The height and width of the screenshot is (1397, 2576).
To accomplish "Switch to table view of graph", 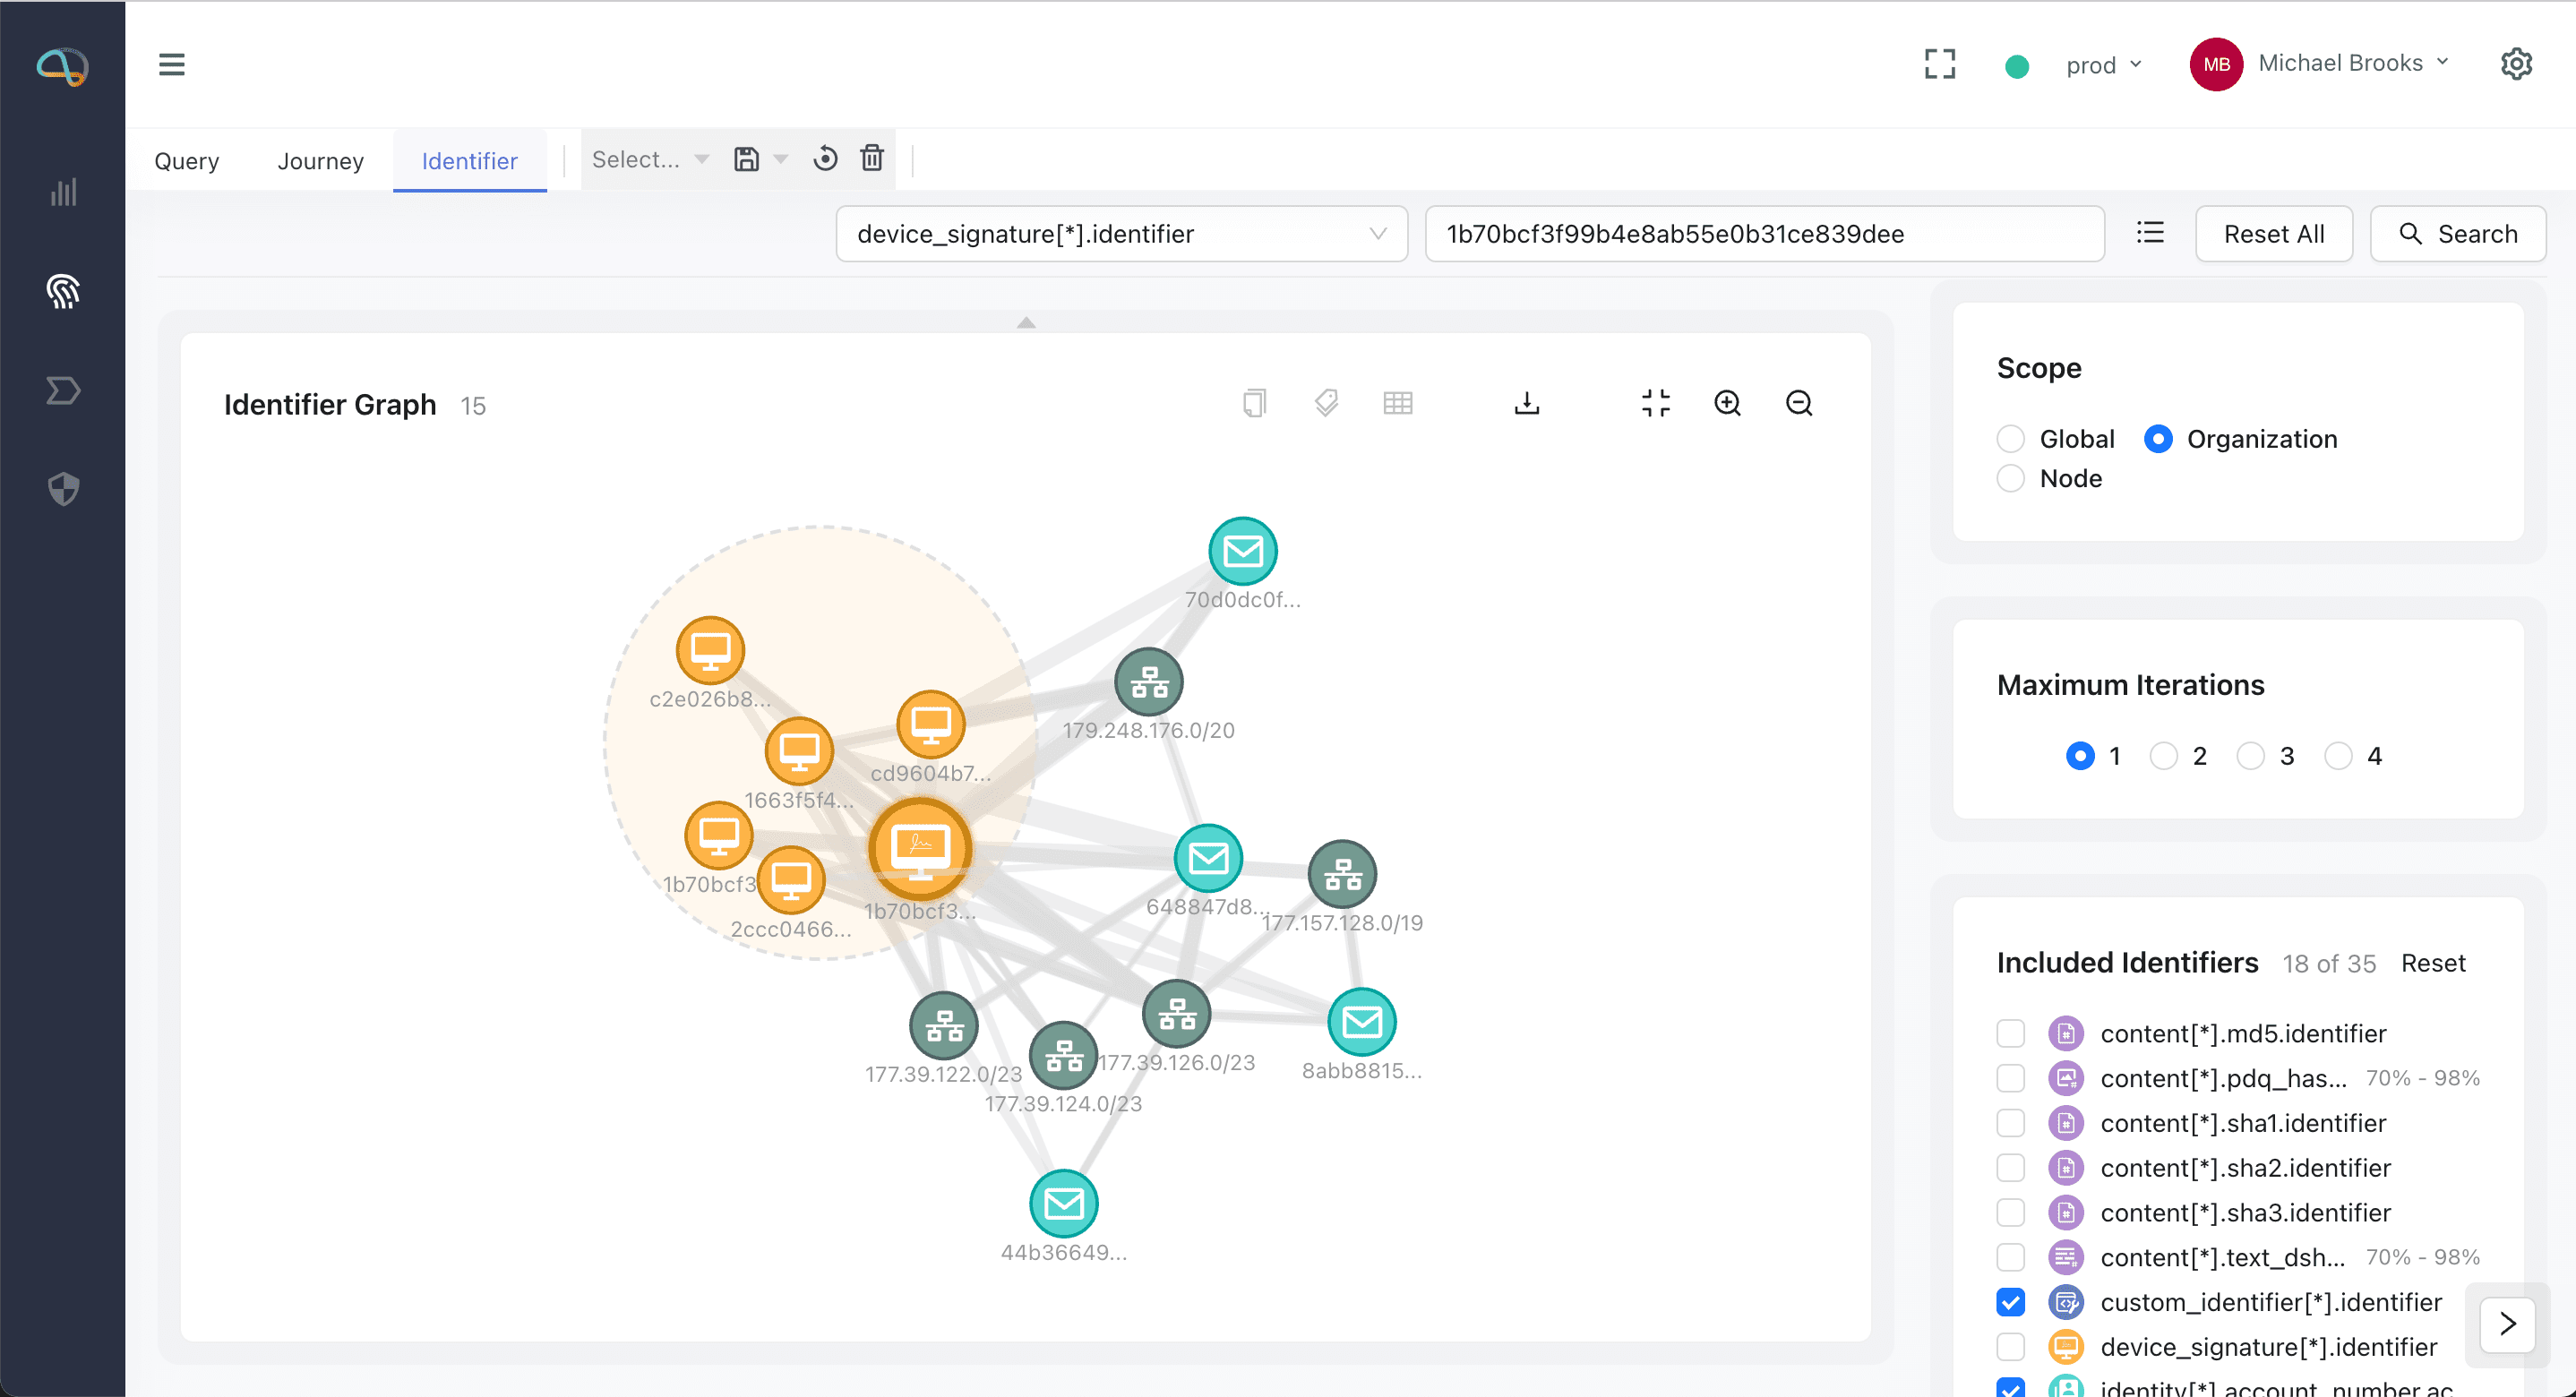I will pyautogui.click(x=1397, y=403).
